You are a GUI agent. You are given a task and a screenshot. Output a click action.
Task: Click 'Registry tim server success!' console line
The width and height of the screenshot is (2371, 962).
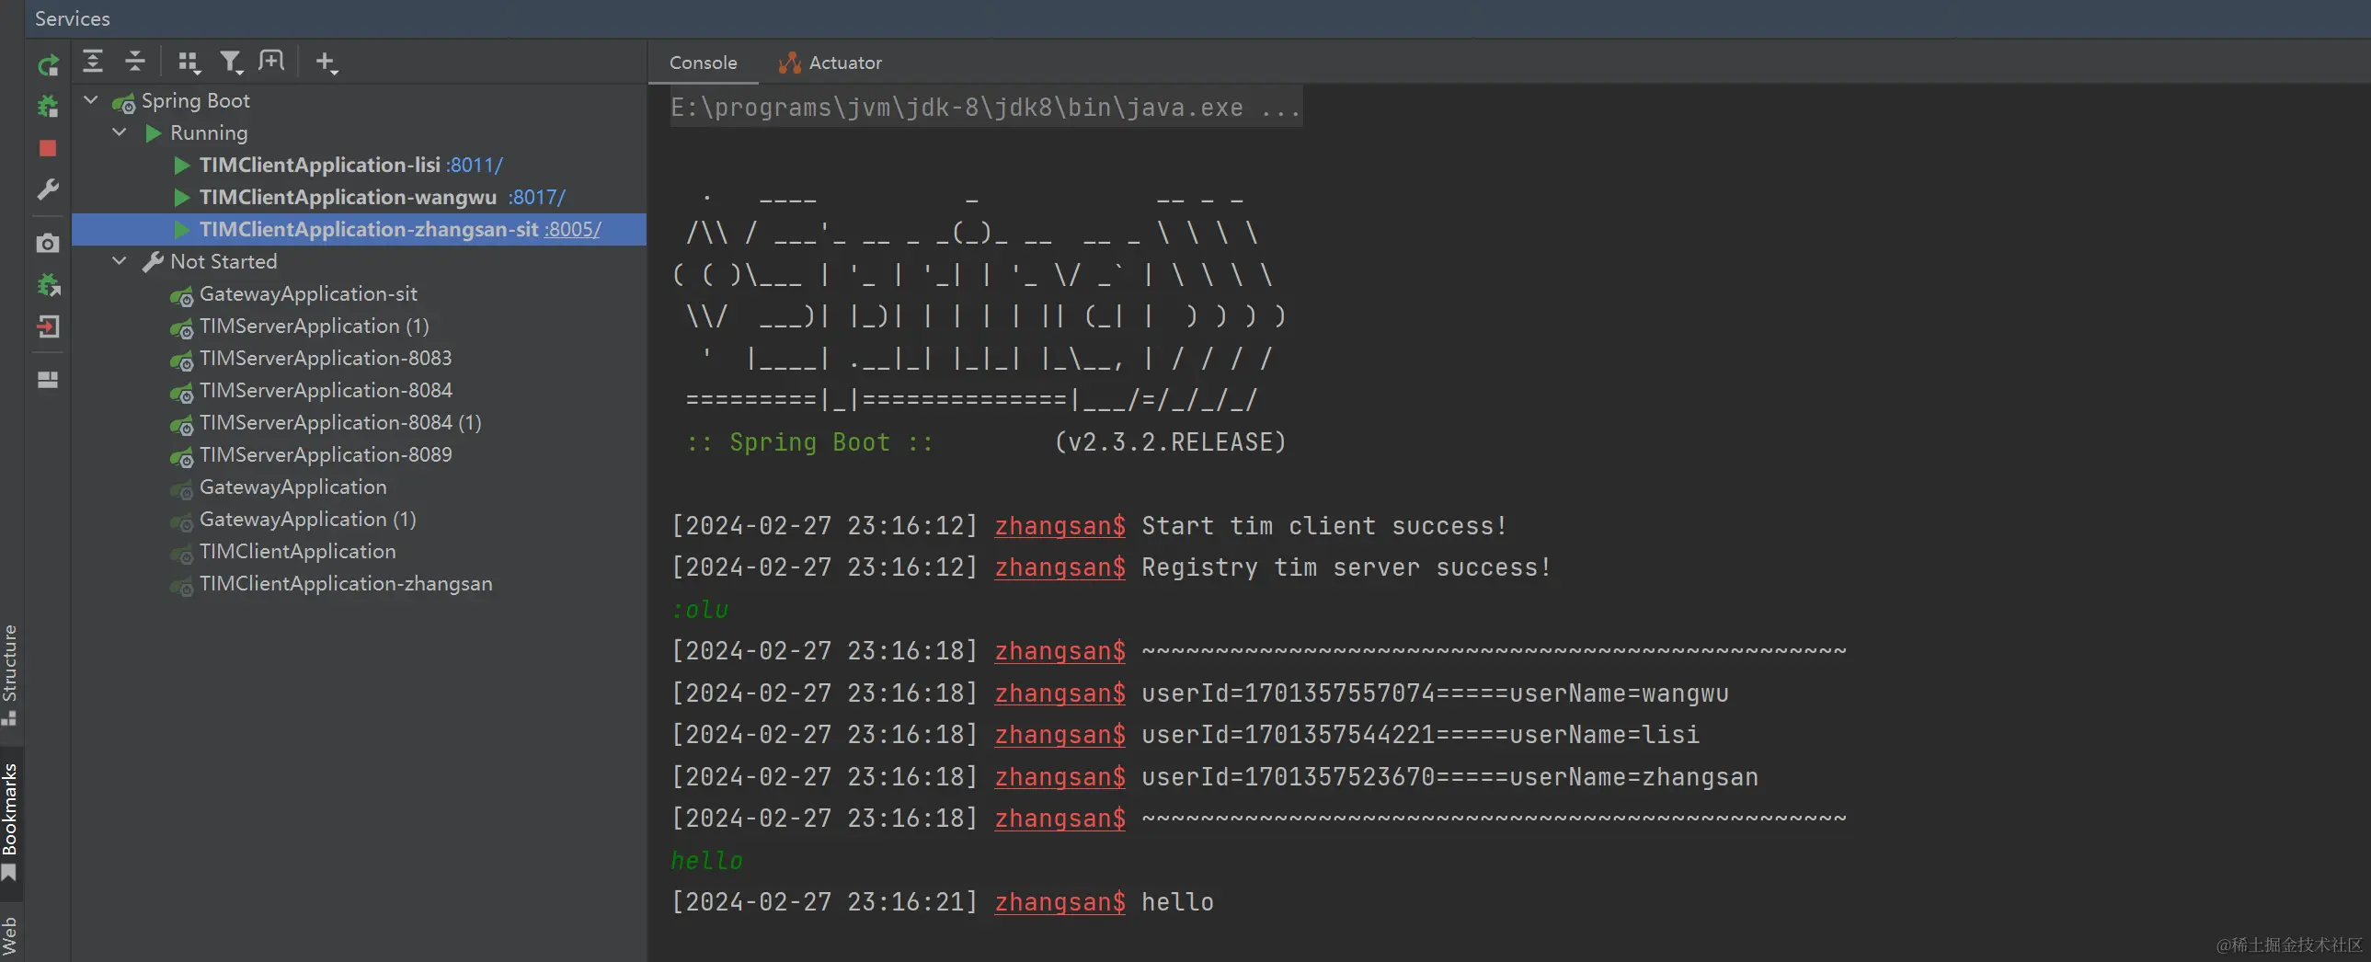point(1346,567)
